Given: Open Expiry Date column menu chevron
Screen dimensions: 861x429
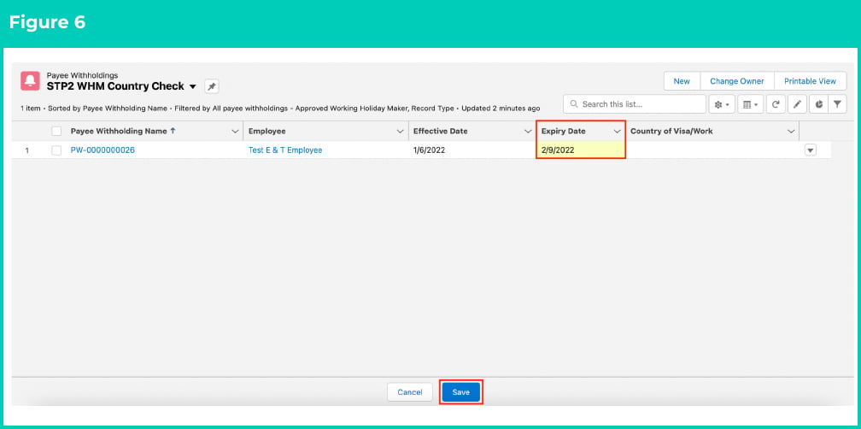Looking at the screenshot, I should pyautogui.click(x=618, y=132).
